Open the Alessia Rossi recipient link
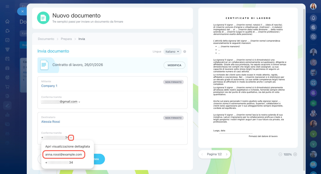Image resolution: width=321 pixels, height=174 pixels. 51,122
